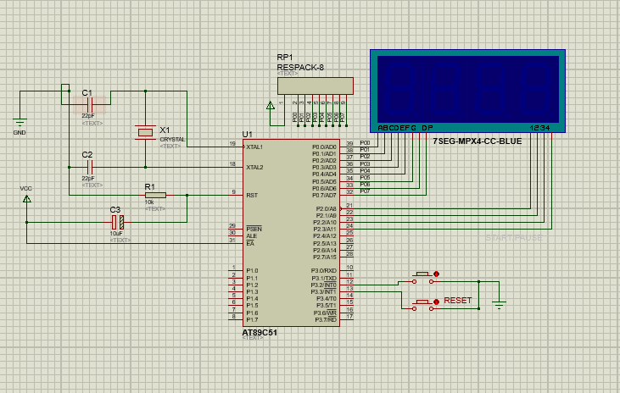620x393 pixels.
Task: Select the AT89C51 microcontroller body
Action: (291, 233)
